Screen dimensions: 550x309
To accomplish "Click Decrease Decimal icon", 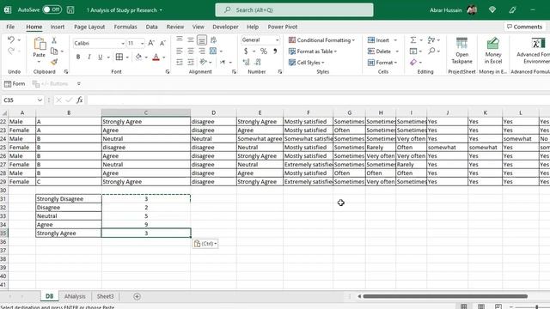I will (x=258, y=63).
